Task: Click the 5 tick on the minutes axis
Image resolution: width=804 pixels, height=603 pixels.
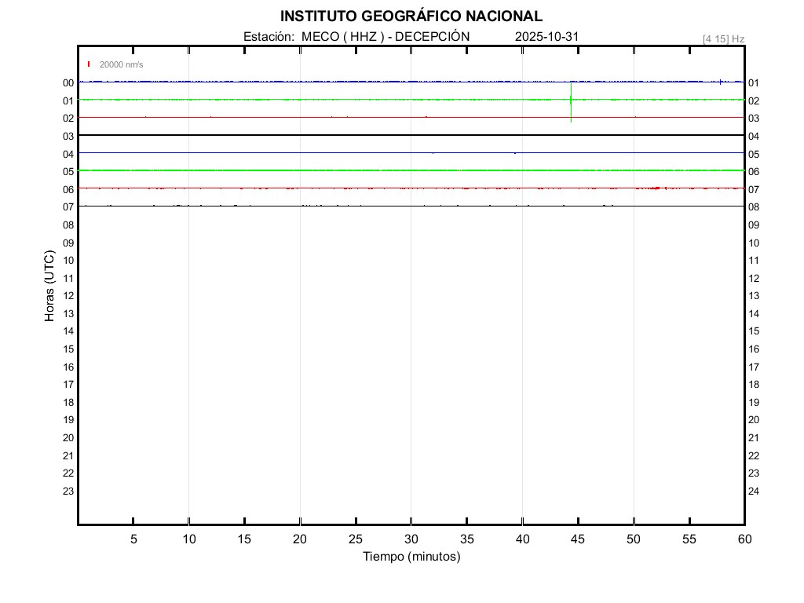Action: coord(133,539)
